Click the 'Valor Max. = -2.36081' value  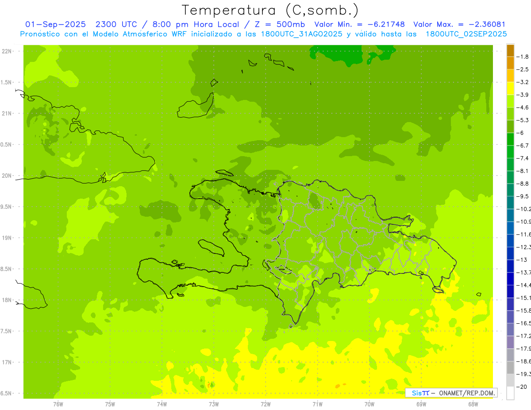click(459, 24)
